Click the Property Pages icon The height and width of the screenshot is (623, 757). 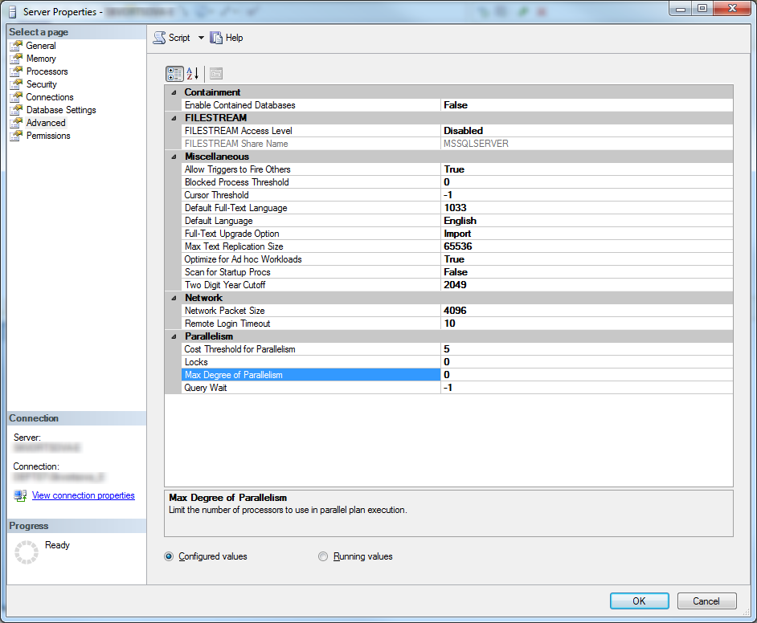pos(216,74)
